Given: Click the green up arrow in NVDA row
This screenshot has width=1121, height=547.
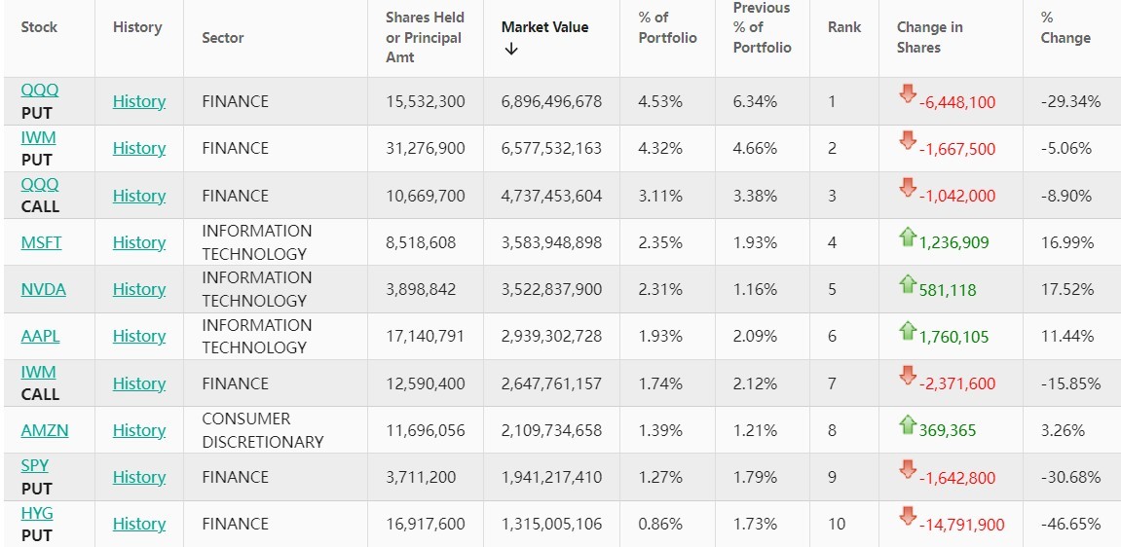Looking at the screenshot, I should [x=908, y=283].
